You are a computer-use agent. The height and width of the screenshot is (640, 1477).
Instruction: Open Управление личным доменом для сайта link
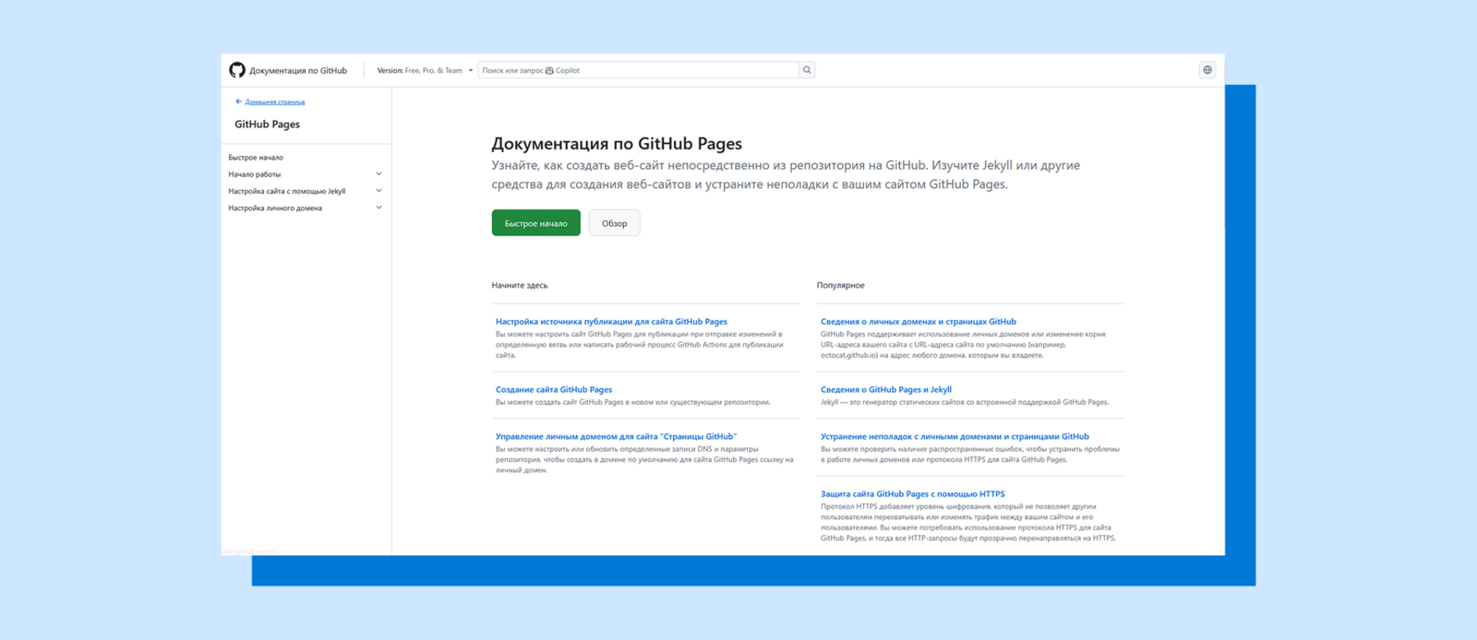(616, 436)
